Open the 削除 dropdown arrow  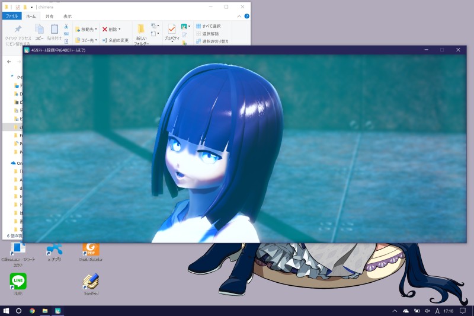click(x=120, y=29)
